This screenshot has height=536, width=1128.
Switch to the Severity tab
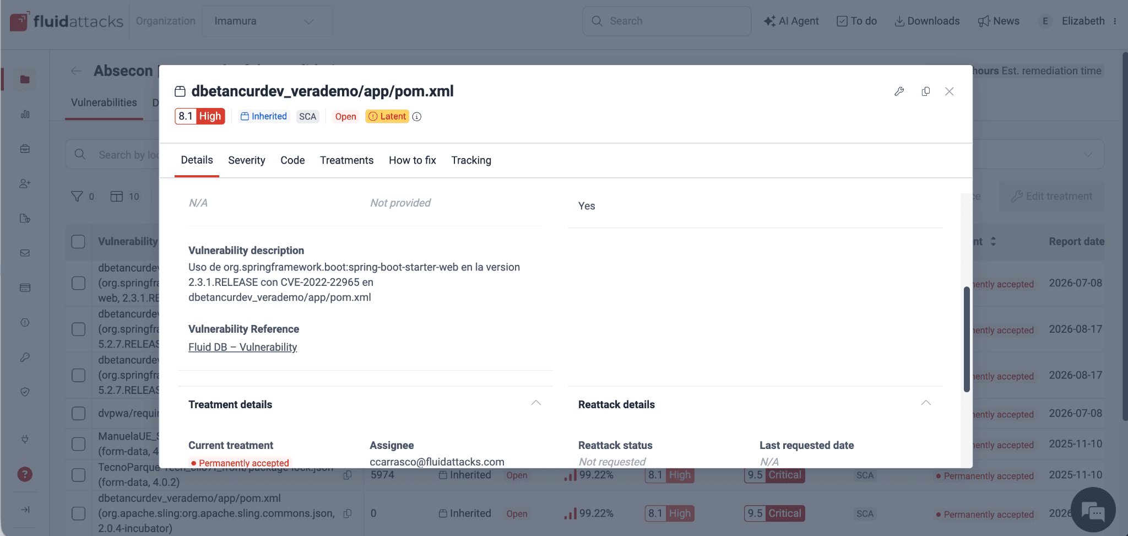click(247, 160)
